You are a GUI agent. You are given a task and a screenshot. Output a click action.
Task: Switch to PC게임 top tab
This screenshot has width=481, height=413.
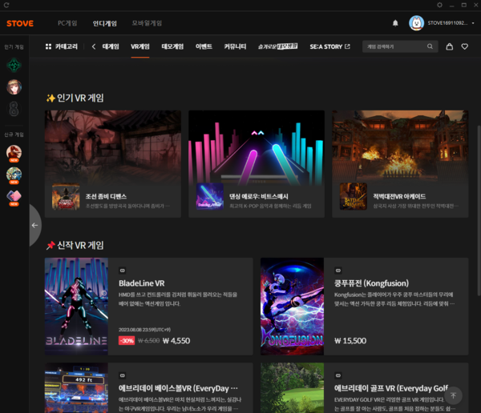[67, 23]
